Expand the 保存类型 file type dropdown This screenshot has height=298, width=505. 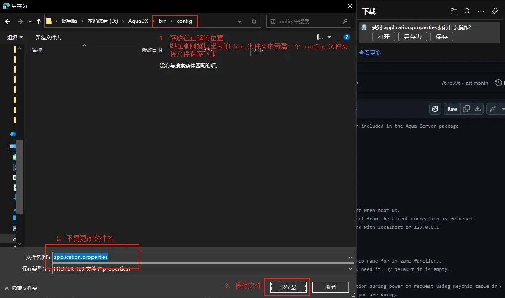pyautogui.click(x=350, y=268)
